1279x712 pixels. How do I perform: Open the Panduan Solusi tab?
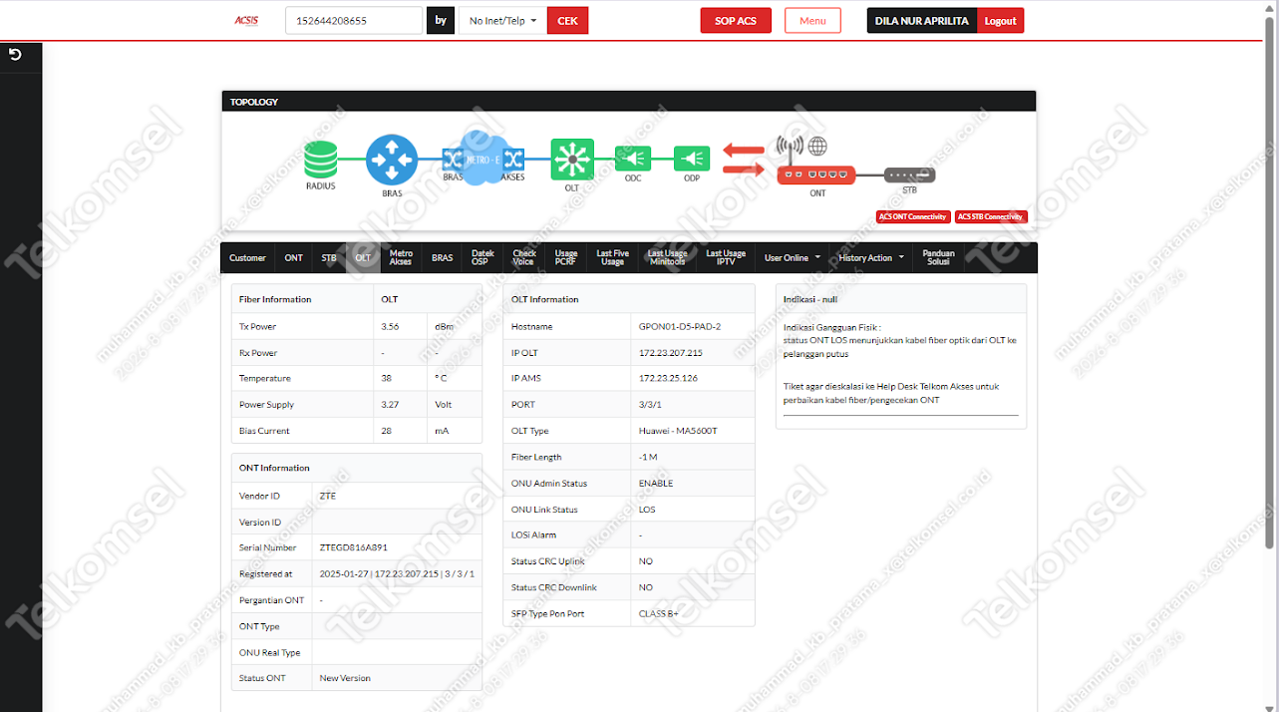pyautogui.click(x=938, y=257)
